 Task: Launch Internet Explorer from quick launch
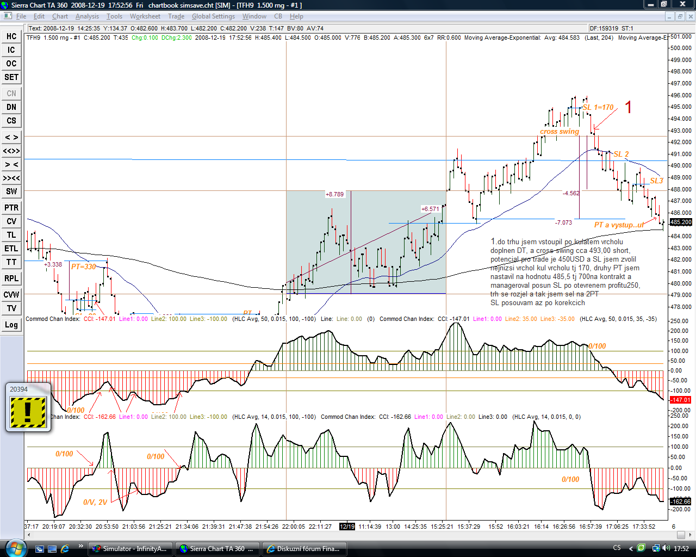65,549
